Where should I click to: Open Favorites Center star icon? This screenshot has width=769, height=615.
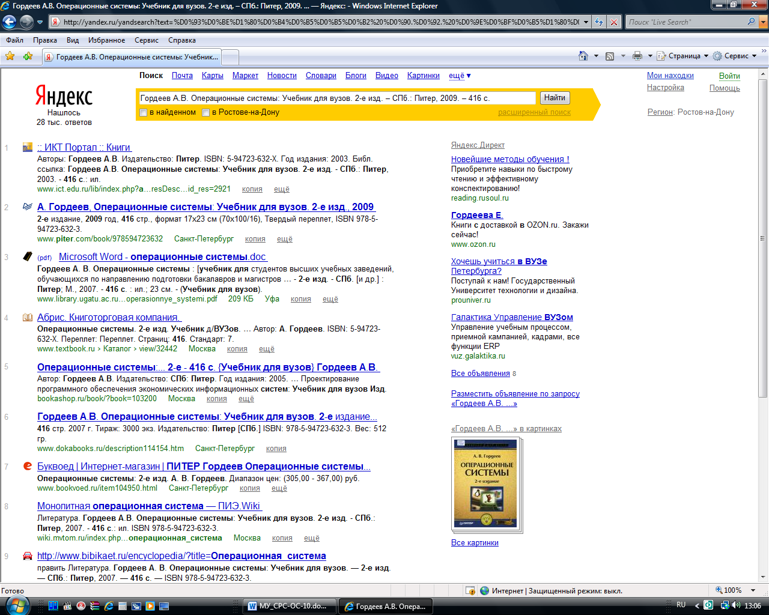10,56
